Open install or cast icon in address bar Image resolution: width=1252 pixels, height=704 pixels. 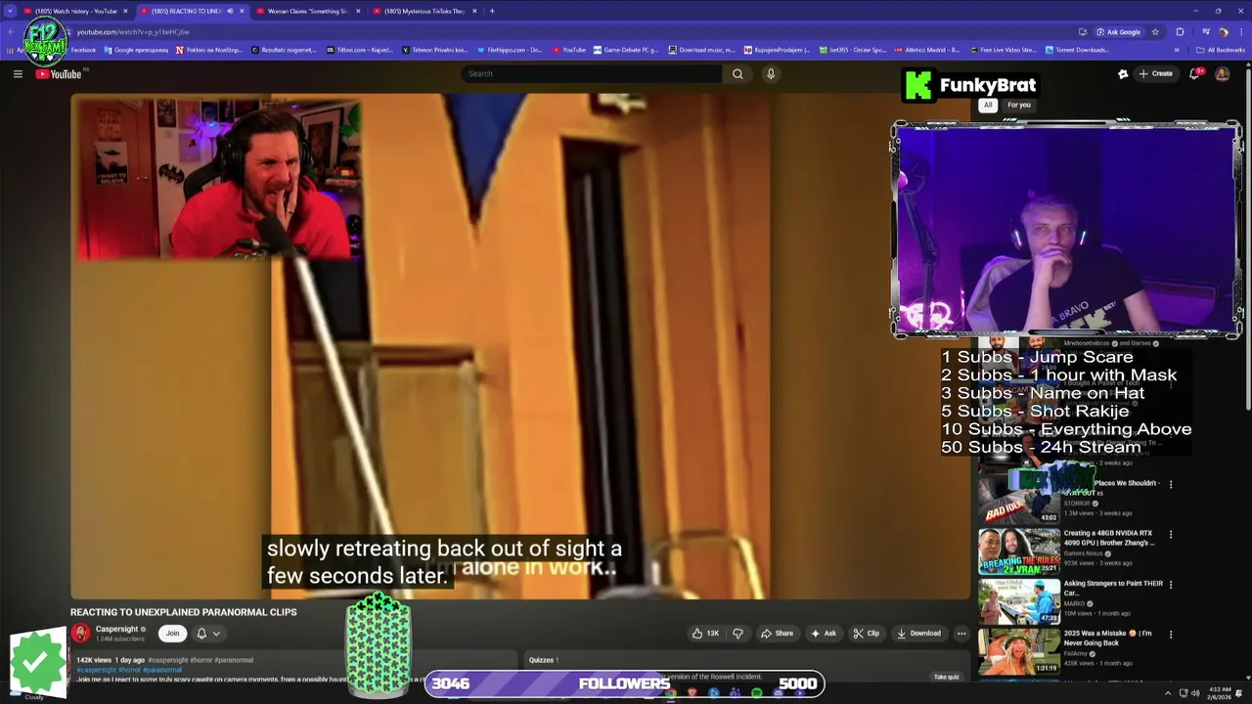click(1083, 31)
